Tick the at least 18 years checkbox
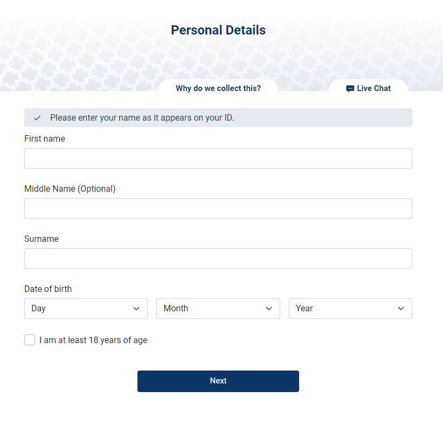 tap(30, 340)
